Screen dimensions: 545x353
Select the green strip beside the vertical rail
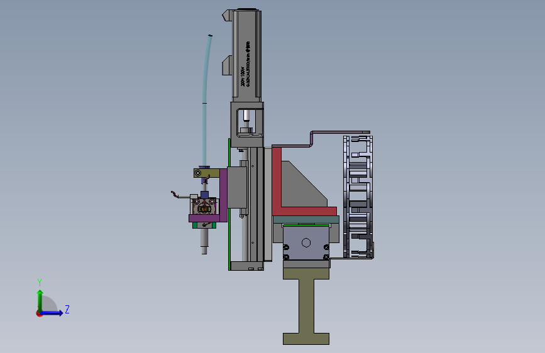coord(229,204)
